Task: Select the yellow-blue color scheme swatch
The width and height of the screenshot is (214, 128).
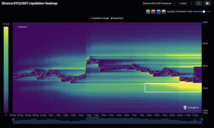Action: (164, 12)
